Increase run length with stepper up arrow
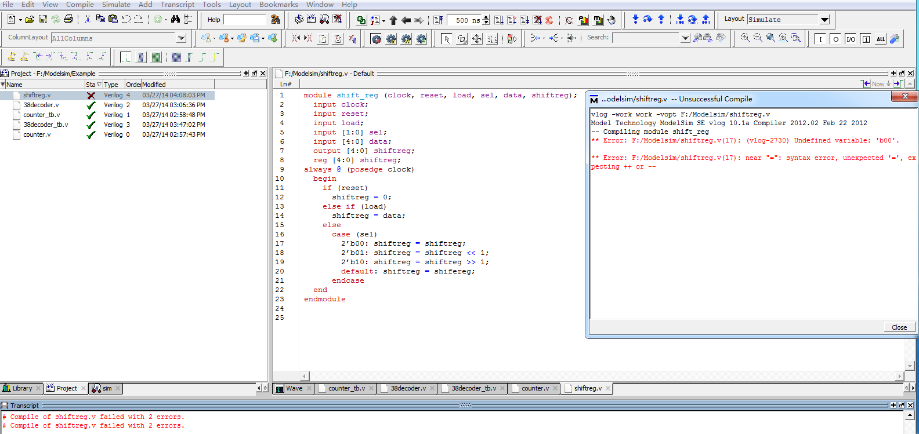919x434 pixels. tap(486, 17)
